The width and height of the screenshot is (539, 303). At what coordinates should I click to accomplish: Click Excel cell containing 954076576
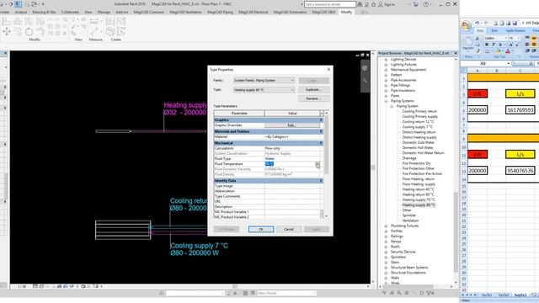point(520,170)
